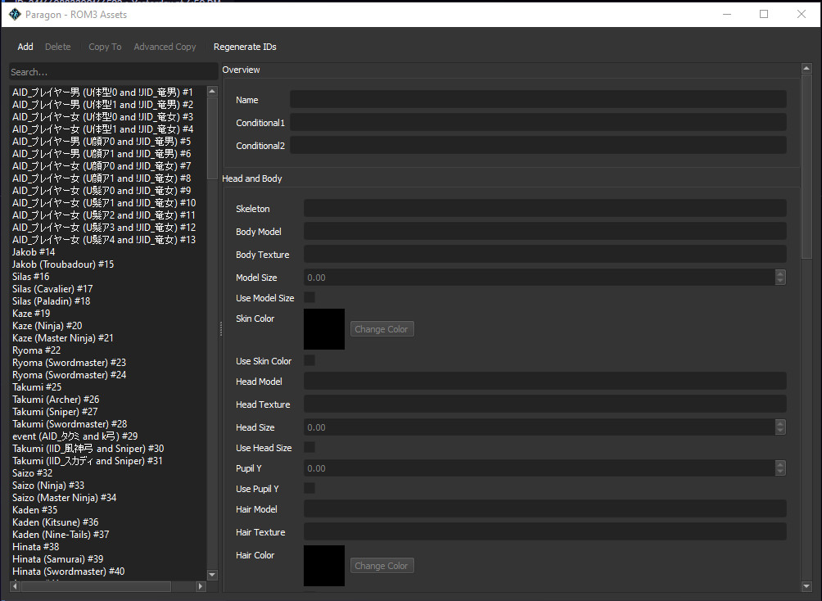The width and height of the screenshot is (822, 601).
Task: Select Ryoma (Swordmaster) #23 list entry
Action: (69, 363)
